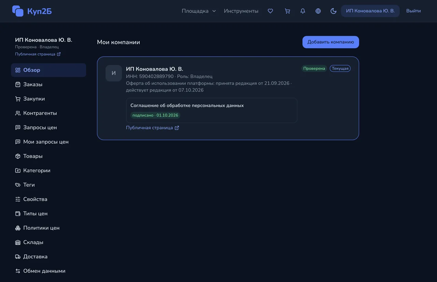Viewport: 437px width, 282px height.
Task: Open Свойства section
Action: coord(48,199)
